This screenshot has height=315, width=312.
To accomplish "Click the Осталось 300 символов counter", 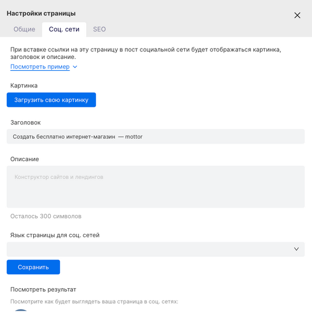I will pyautogui.click(x=46, y=216).
